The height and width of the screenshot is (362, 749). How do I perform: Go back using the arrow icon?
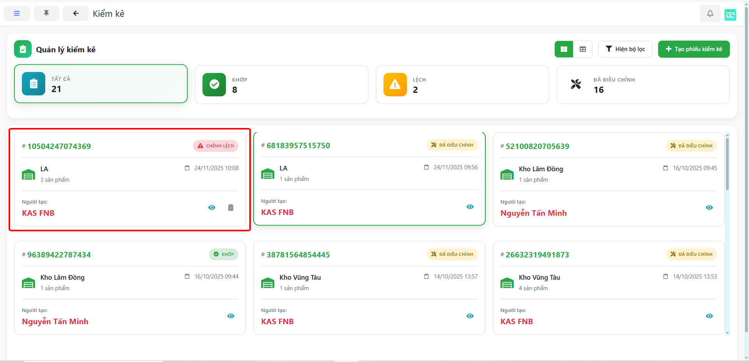pyautogui.click(x=76, y=14)
